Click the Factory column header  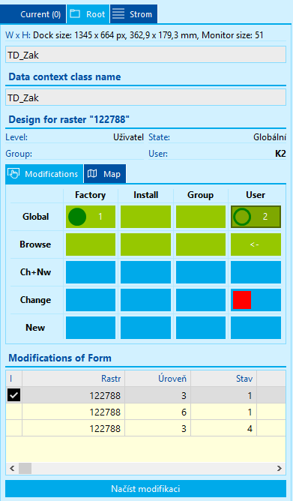pyautogui.click(x=91, y=195)
